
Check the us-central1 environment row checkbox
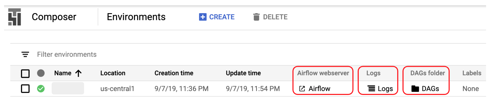25,89
